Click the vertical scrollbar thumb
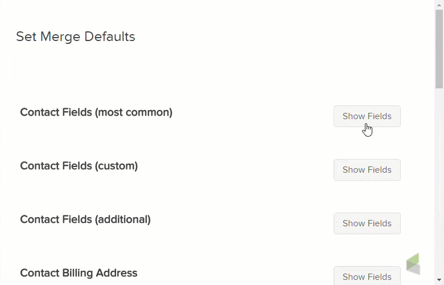This screenshot has width=444, height=285. pyautogui.click(x=439, y=48)
